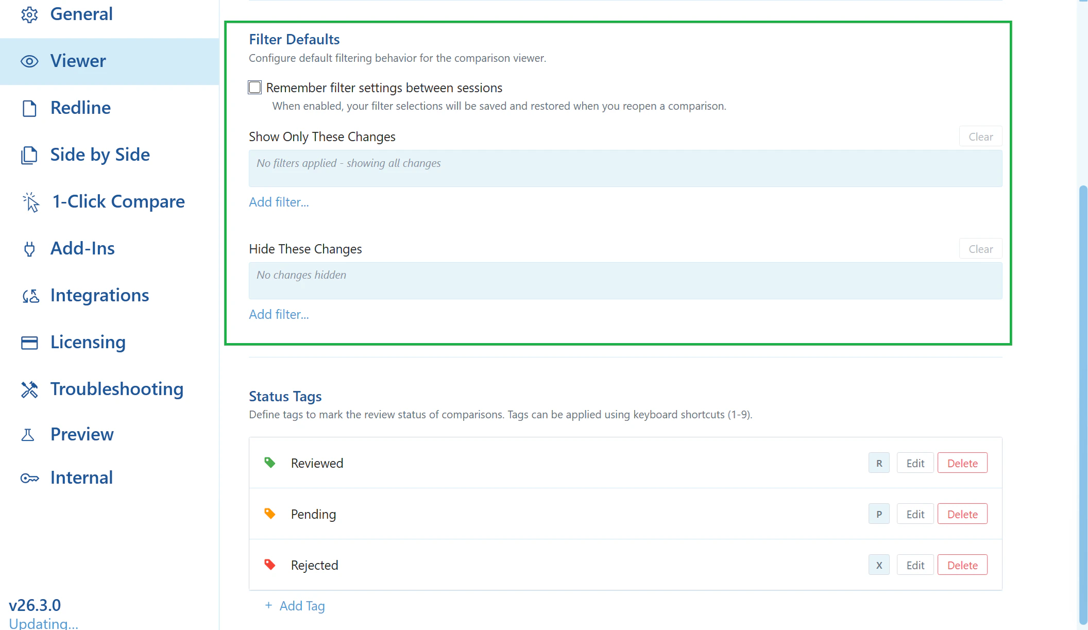This screenshot has width=1088, height=630.
Task: Open the Preview flask icon
Action: click(x=29, y=434)
